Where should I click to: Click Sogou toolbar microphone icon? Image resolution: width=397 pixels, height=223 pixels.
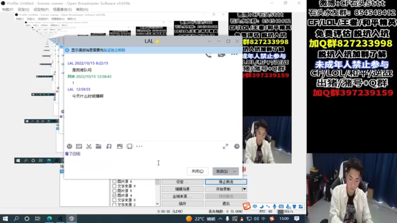click(x=275, y=207)
